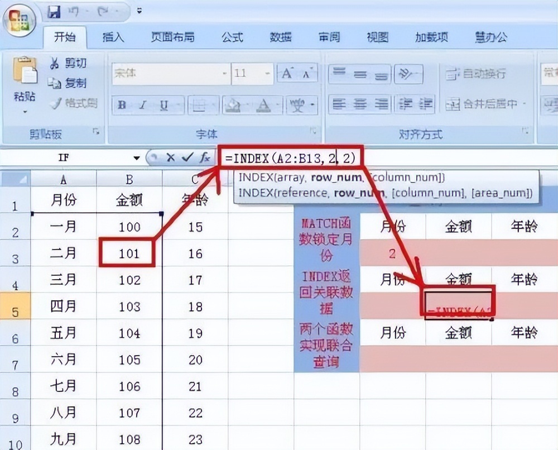Switch to the 公式 ribbon tab
This screenshot has width=558, height=450.
click(232, 37)
